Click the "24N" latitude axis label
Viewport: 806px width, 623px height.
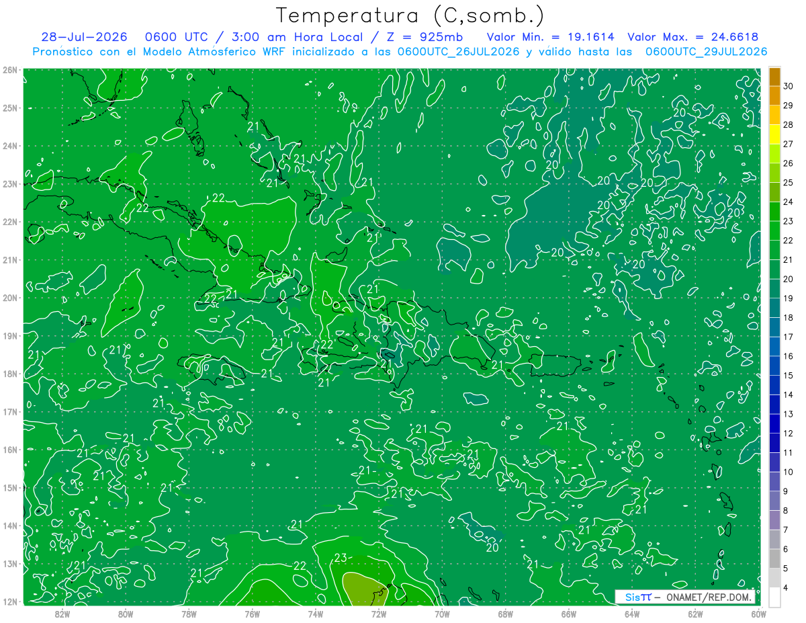click(x=9, y=146)
